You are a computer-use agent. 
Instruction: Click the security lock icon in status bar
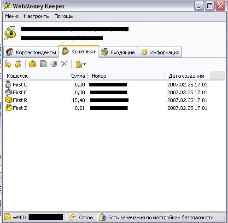click(x=103, y=217)
